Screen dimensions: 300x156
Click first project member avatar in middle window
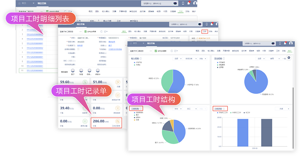(x=73, y=70)
